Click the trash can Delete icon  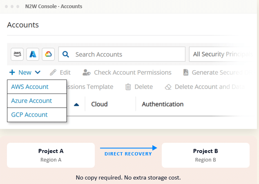click(128, 87)
